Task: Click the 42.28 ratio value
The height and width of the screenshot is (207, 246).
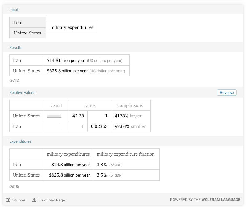Action: (x=78, y=116)
